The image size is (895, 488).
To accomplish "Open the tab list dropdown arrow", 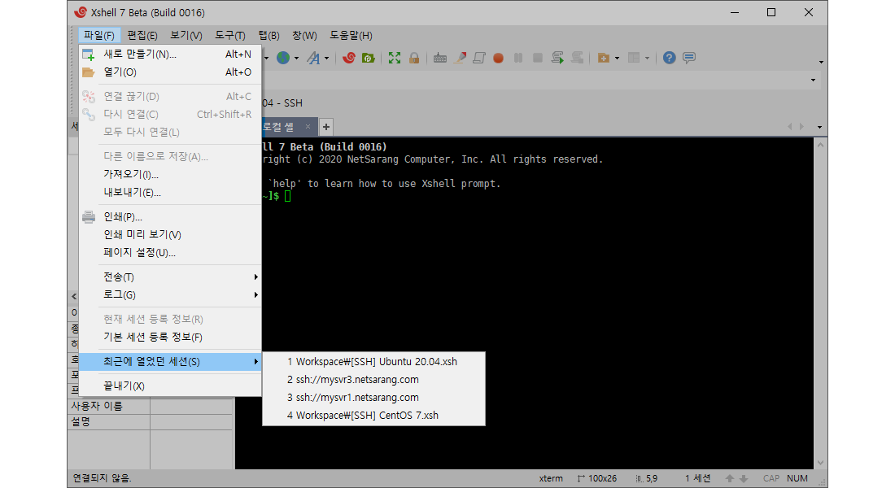I will [x=819, y=127].
